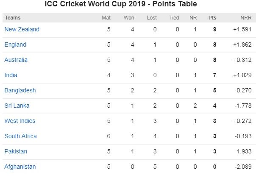
Task: Click the NR column header
Action: [x=193, y=18]
